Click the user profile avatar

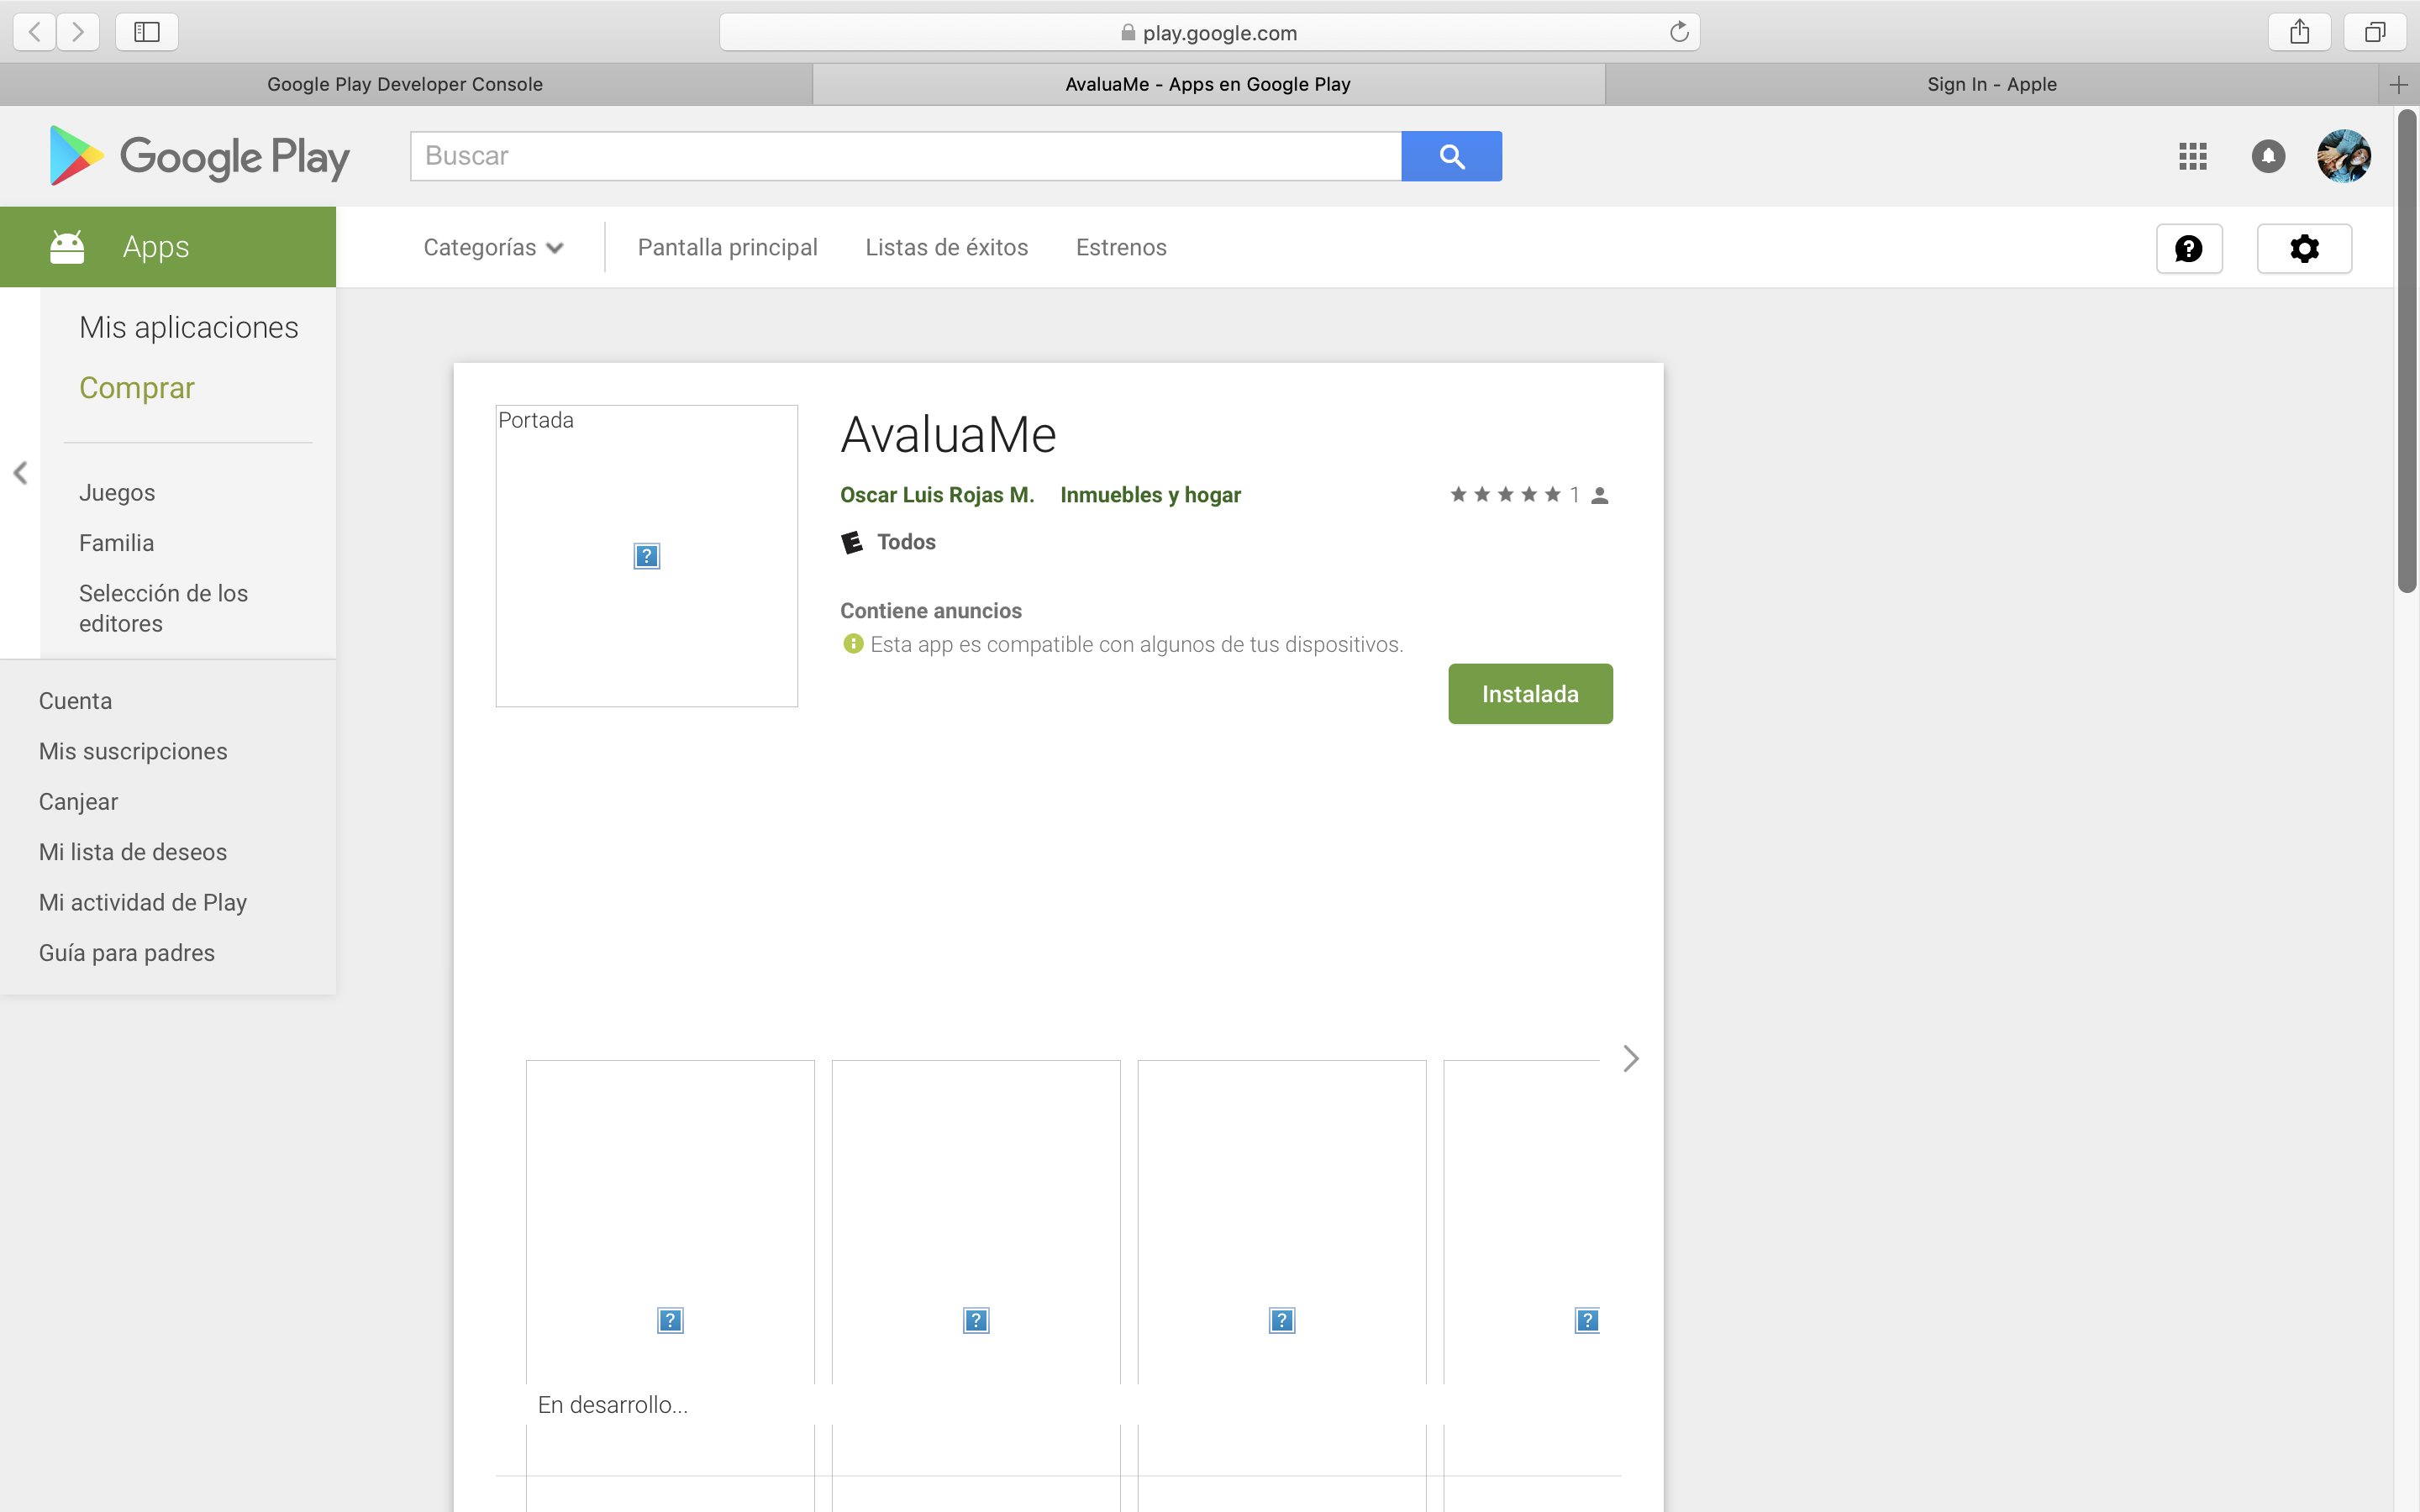click(2343, 156)
